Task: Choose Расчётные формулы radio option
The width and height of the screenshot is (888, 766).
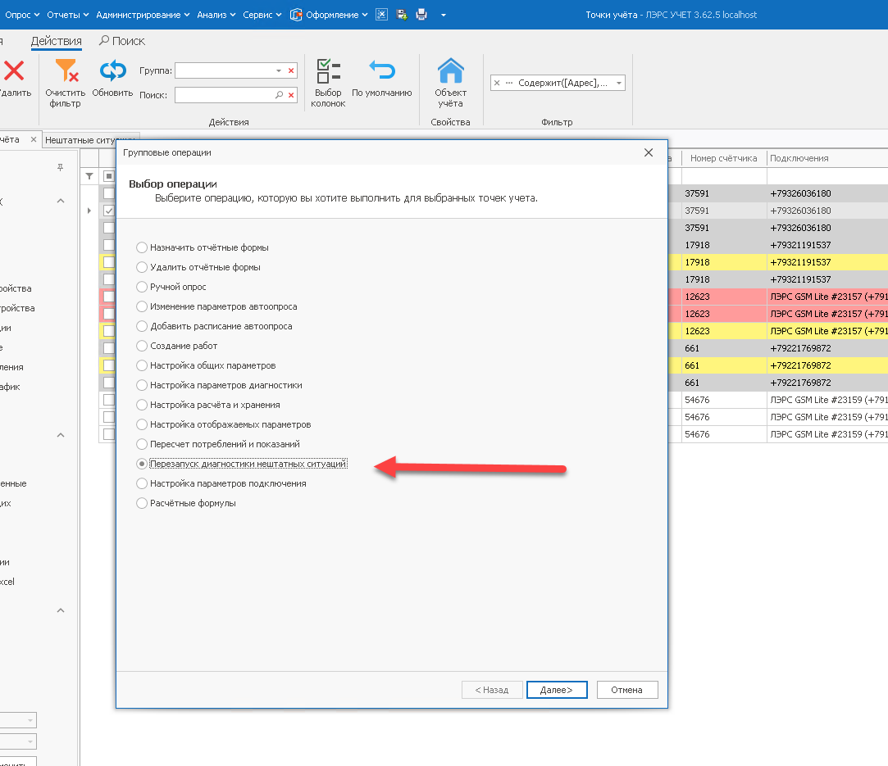Action: [142, 503]
